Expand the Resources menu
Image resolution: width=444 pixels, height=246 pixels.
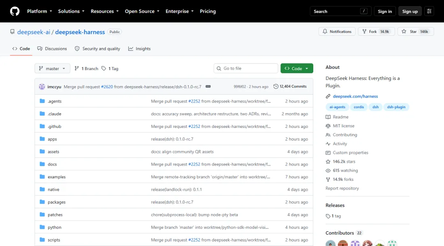click(104, 11)
